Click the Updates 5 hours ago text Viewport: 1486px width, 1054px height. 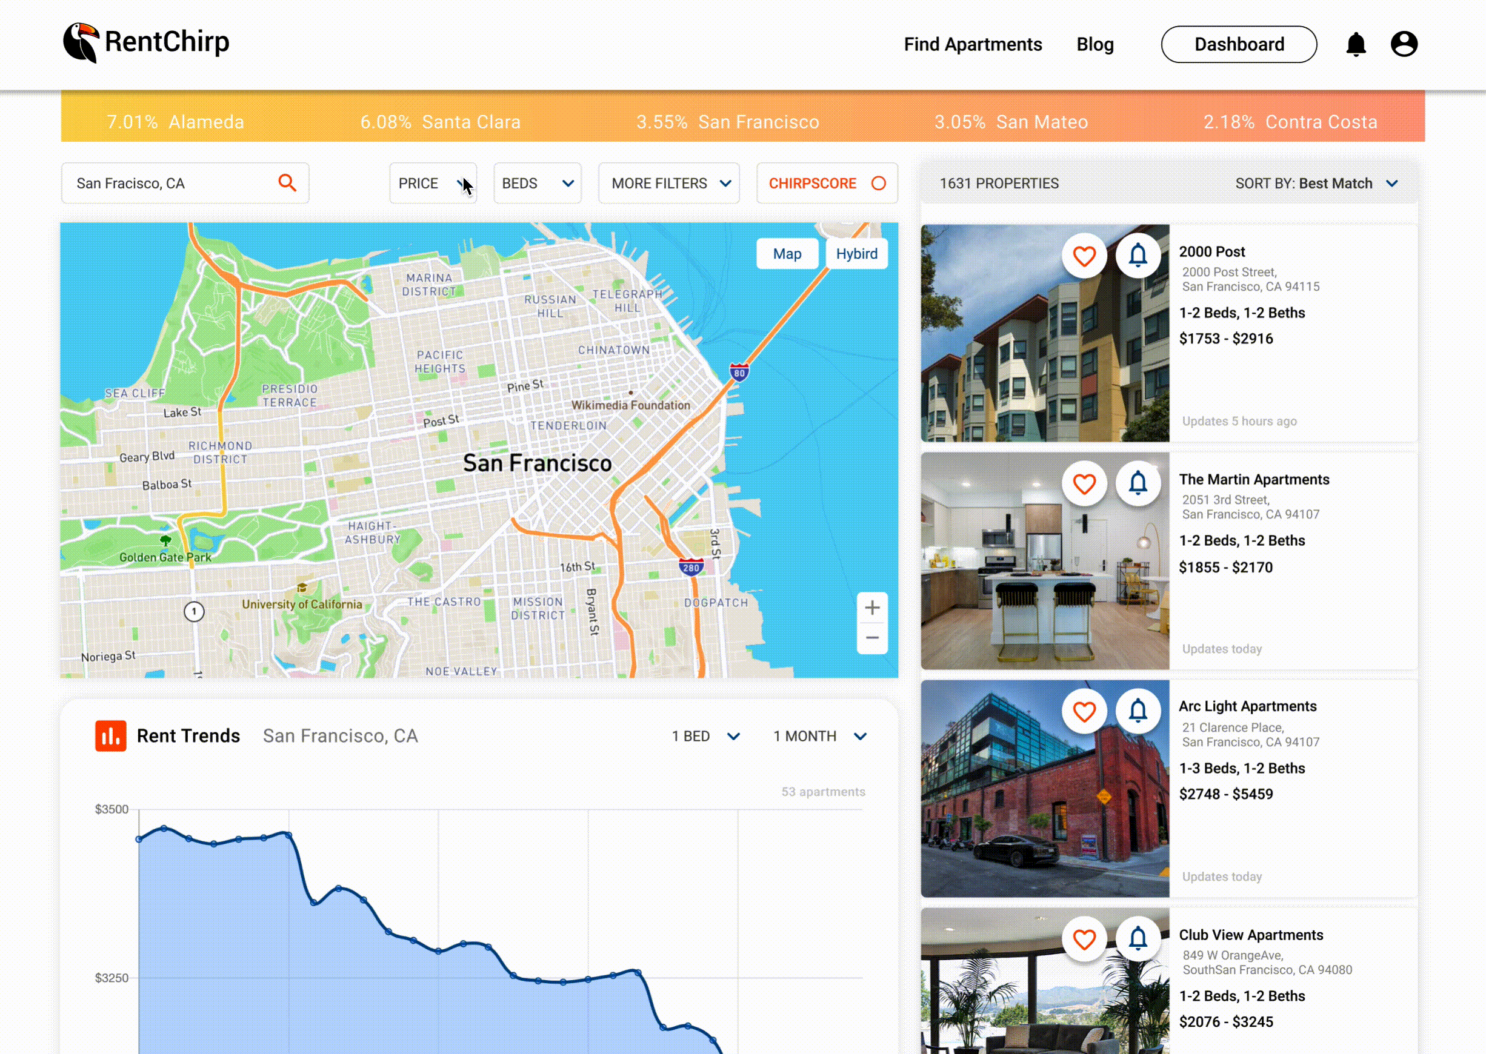tap(1239, 421)
